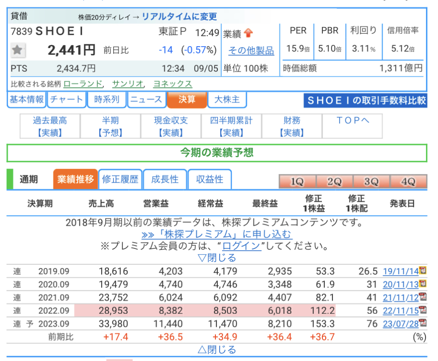Select the 時系列 tab
The height and width of the screenshot is (361, 438).
coord(106,99)
